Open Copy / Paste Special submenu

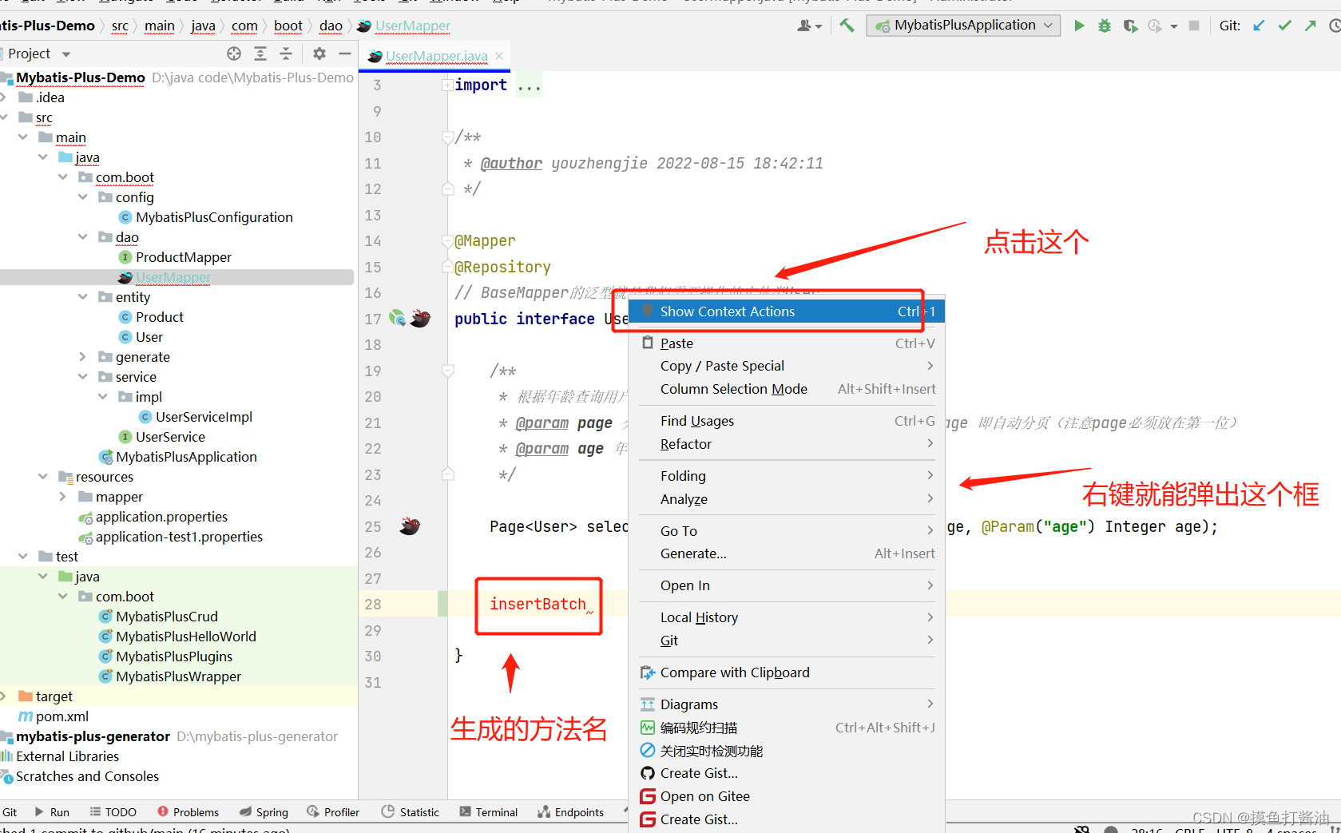(x=787, y=366)
